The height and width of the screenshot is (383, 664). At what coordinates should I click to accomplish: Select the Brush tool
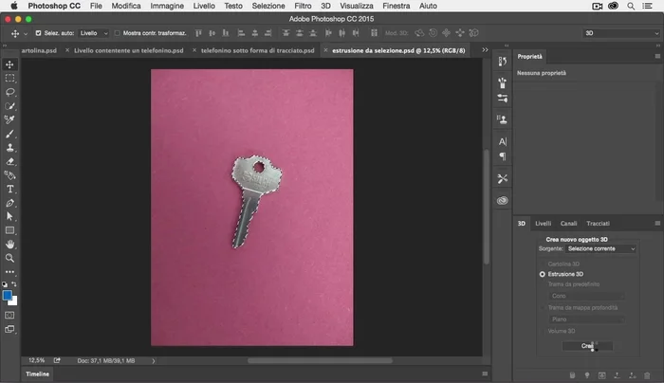coord(10,135)
